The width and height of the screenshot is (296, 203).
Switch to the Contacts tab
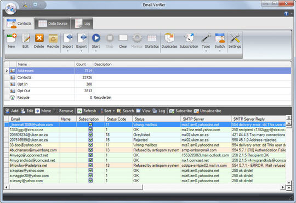tap(19, 24)
